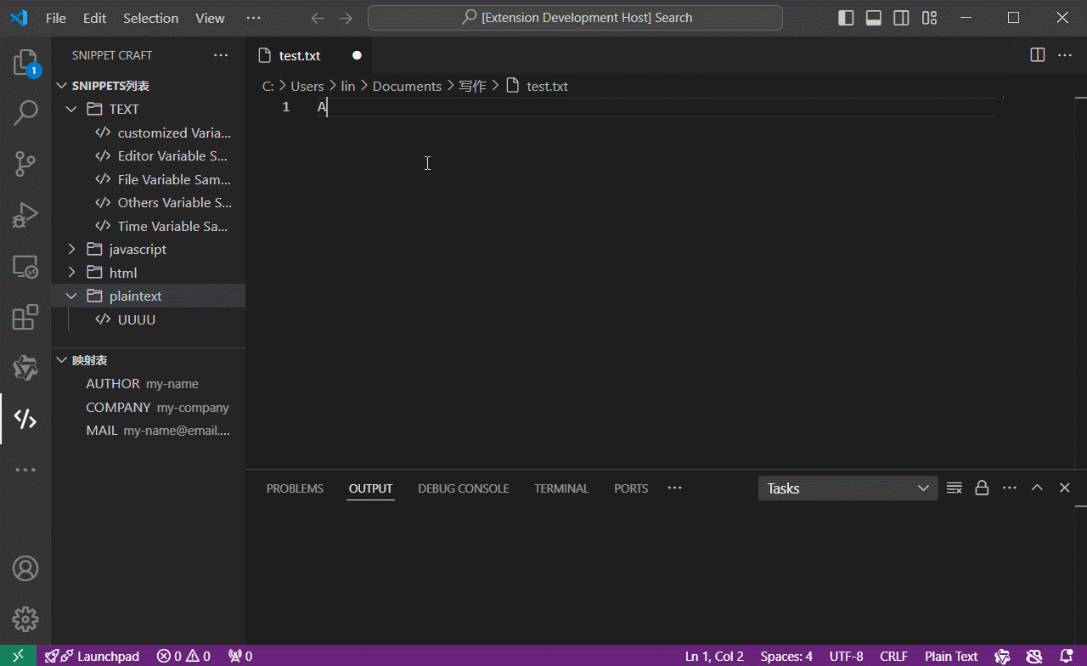Click the Accounts icon

click(x=25, y=568)
